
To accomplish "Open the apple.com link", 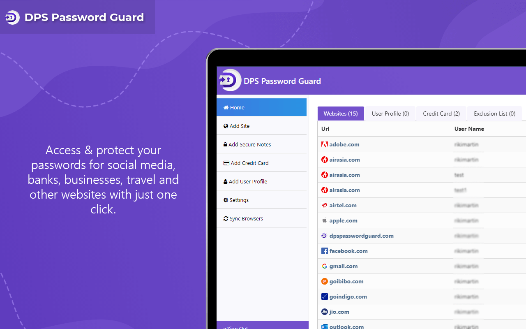I will click(x=344, y=220).
